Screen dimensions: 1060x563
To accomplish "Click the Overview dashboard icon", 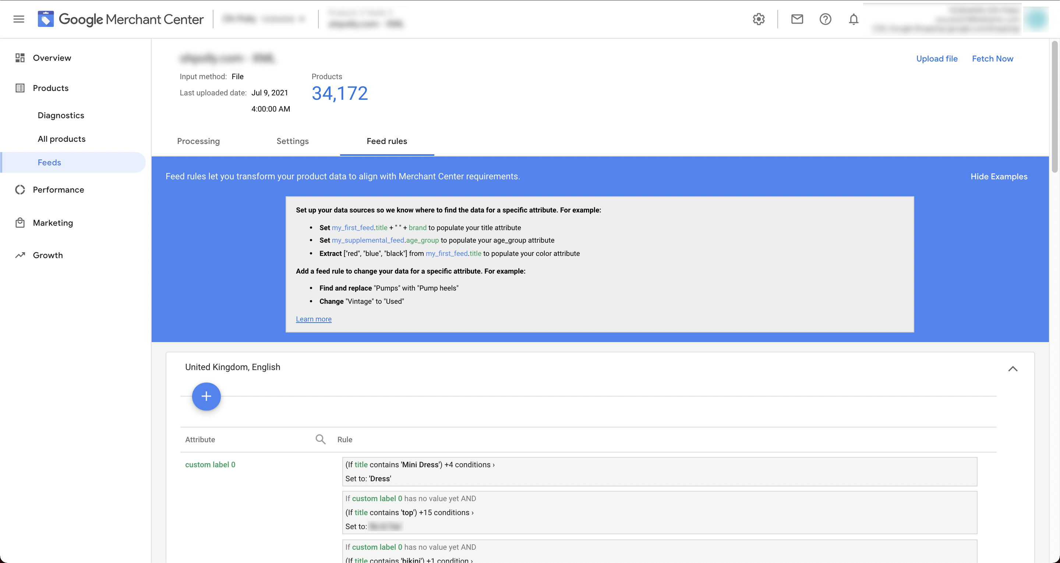I will [20, 57].
